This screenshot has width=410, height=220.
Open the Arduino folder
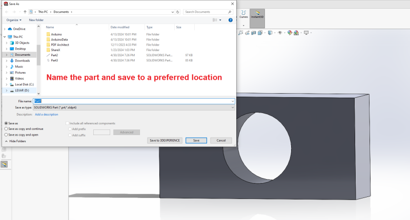pyautogui.click(x=56, y=34)
